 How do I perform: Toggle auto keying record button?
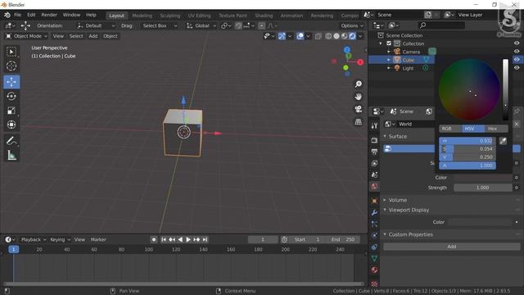pyautogui.click(x=154, y=239)
